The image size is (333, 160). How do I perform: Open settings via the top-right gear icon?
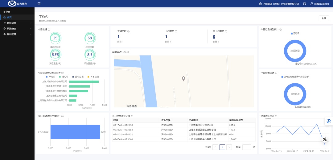point(304,4)
